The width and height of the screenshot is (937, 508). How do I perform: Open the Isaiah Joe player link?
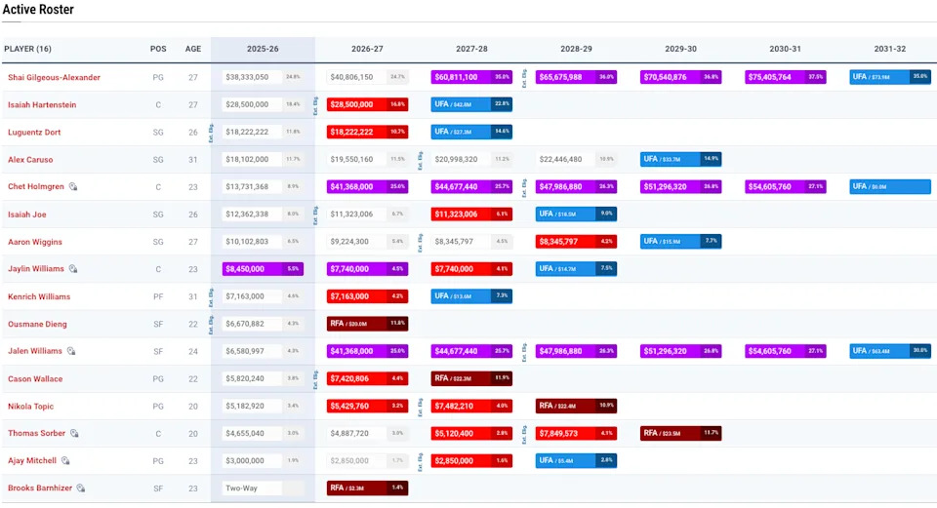(x=27, y=215)
